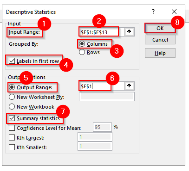189x171 pixels.
Task: Select the Rows radio button
Action: pyautogui.click(x=82, y=52)
